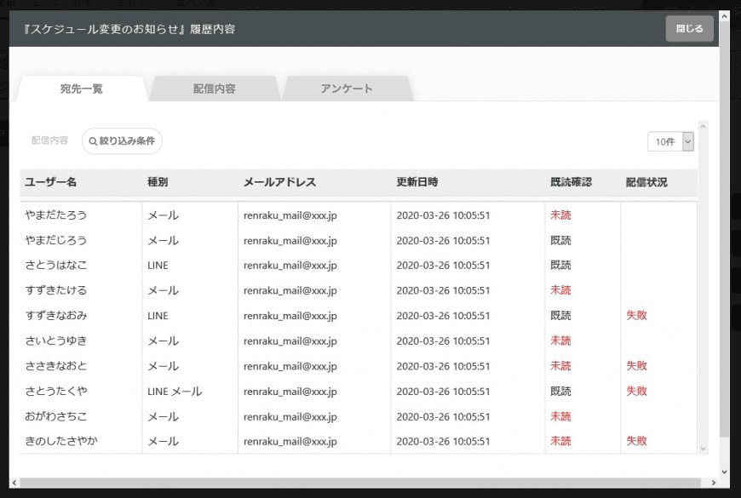Click the 配信内容 label beside the filter

coord(49,140)
